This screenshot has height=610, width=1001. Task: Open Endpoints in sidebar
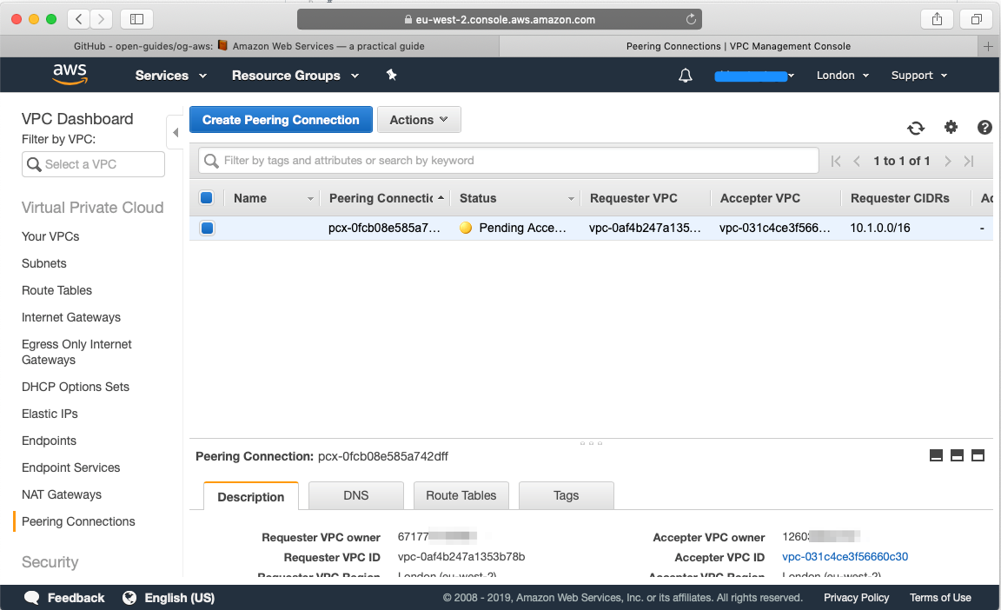(50, 441)
